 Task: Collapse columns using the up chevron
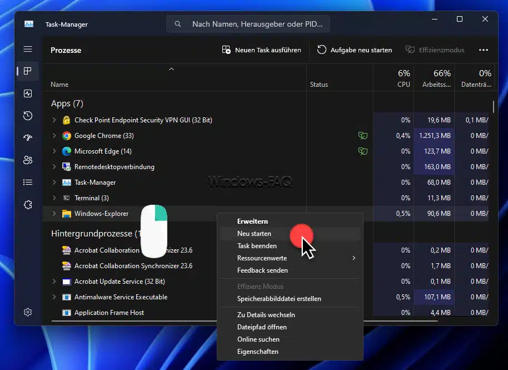point(171,69)
